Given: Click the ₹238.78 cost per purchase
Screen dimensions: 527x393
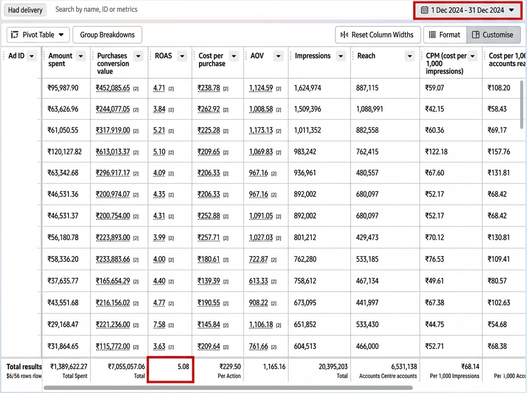Looking at the screenshot, I should pos(209,88).
